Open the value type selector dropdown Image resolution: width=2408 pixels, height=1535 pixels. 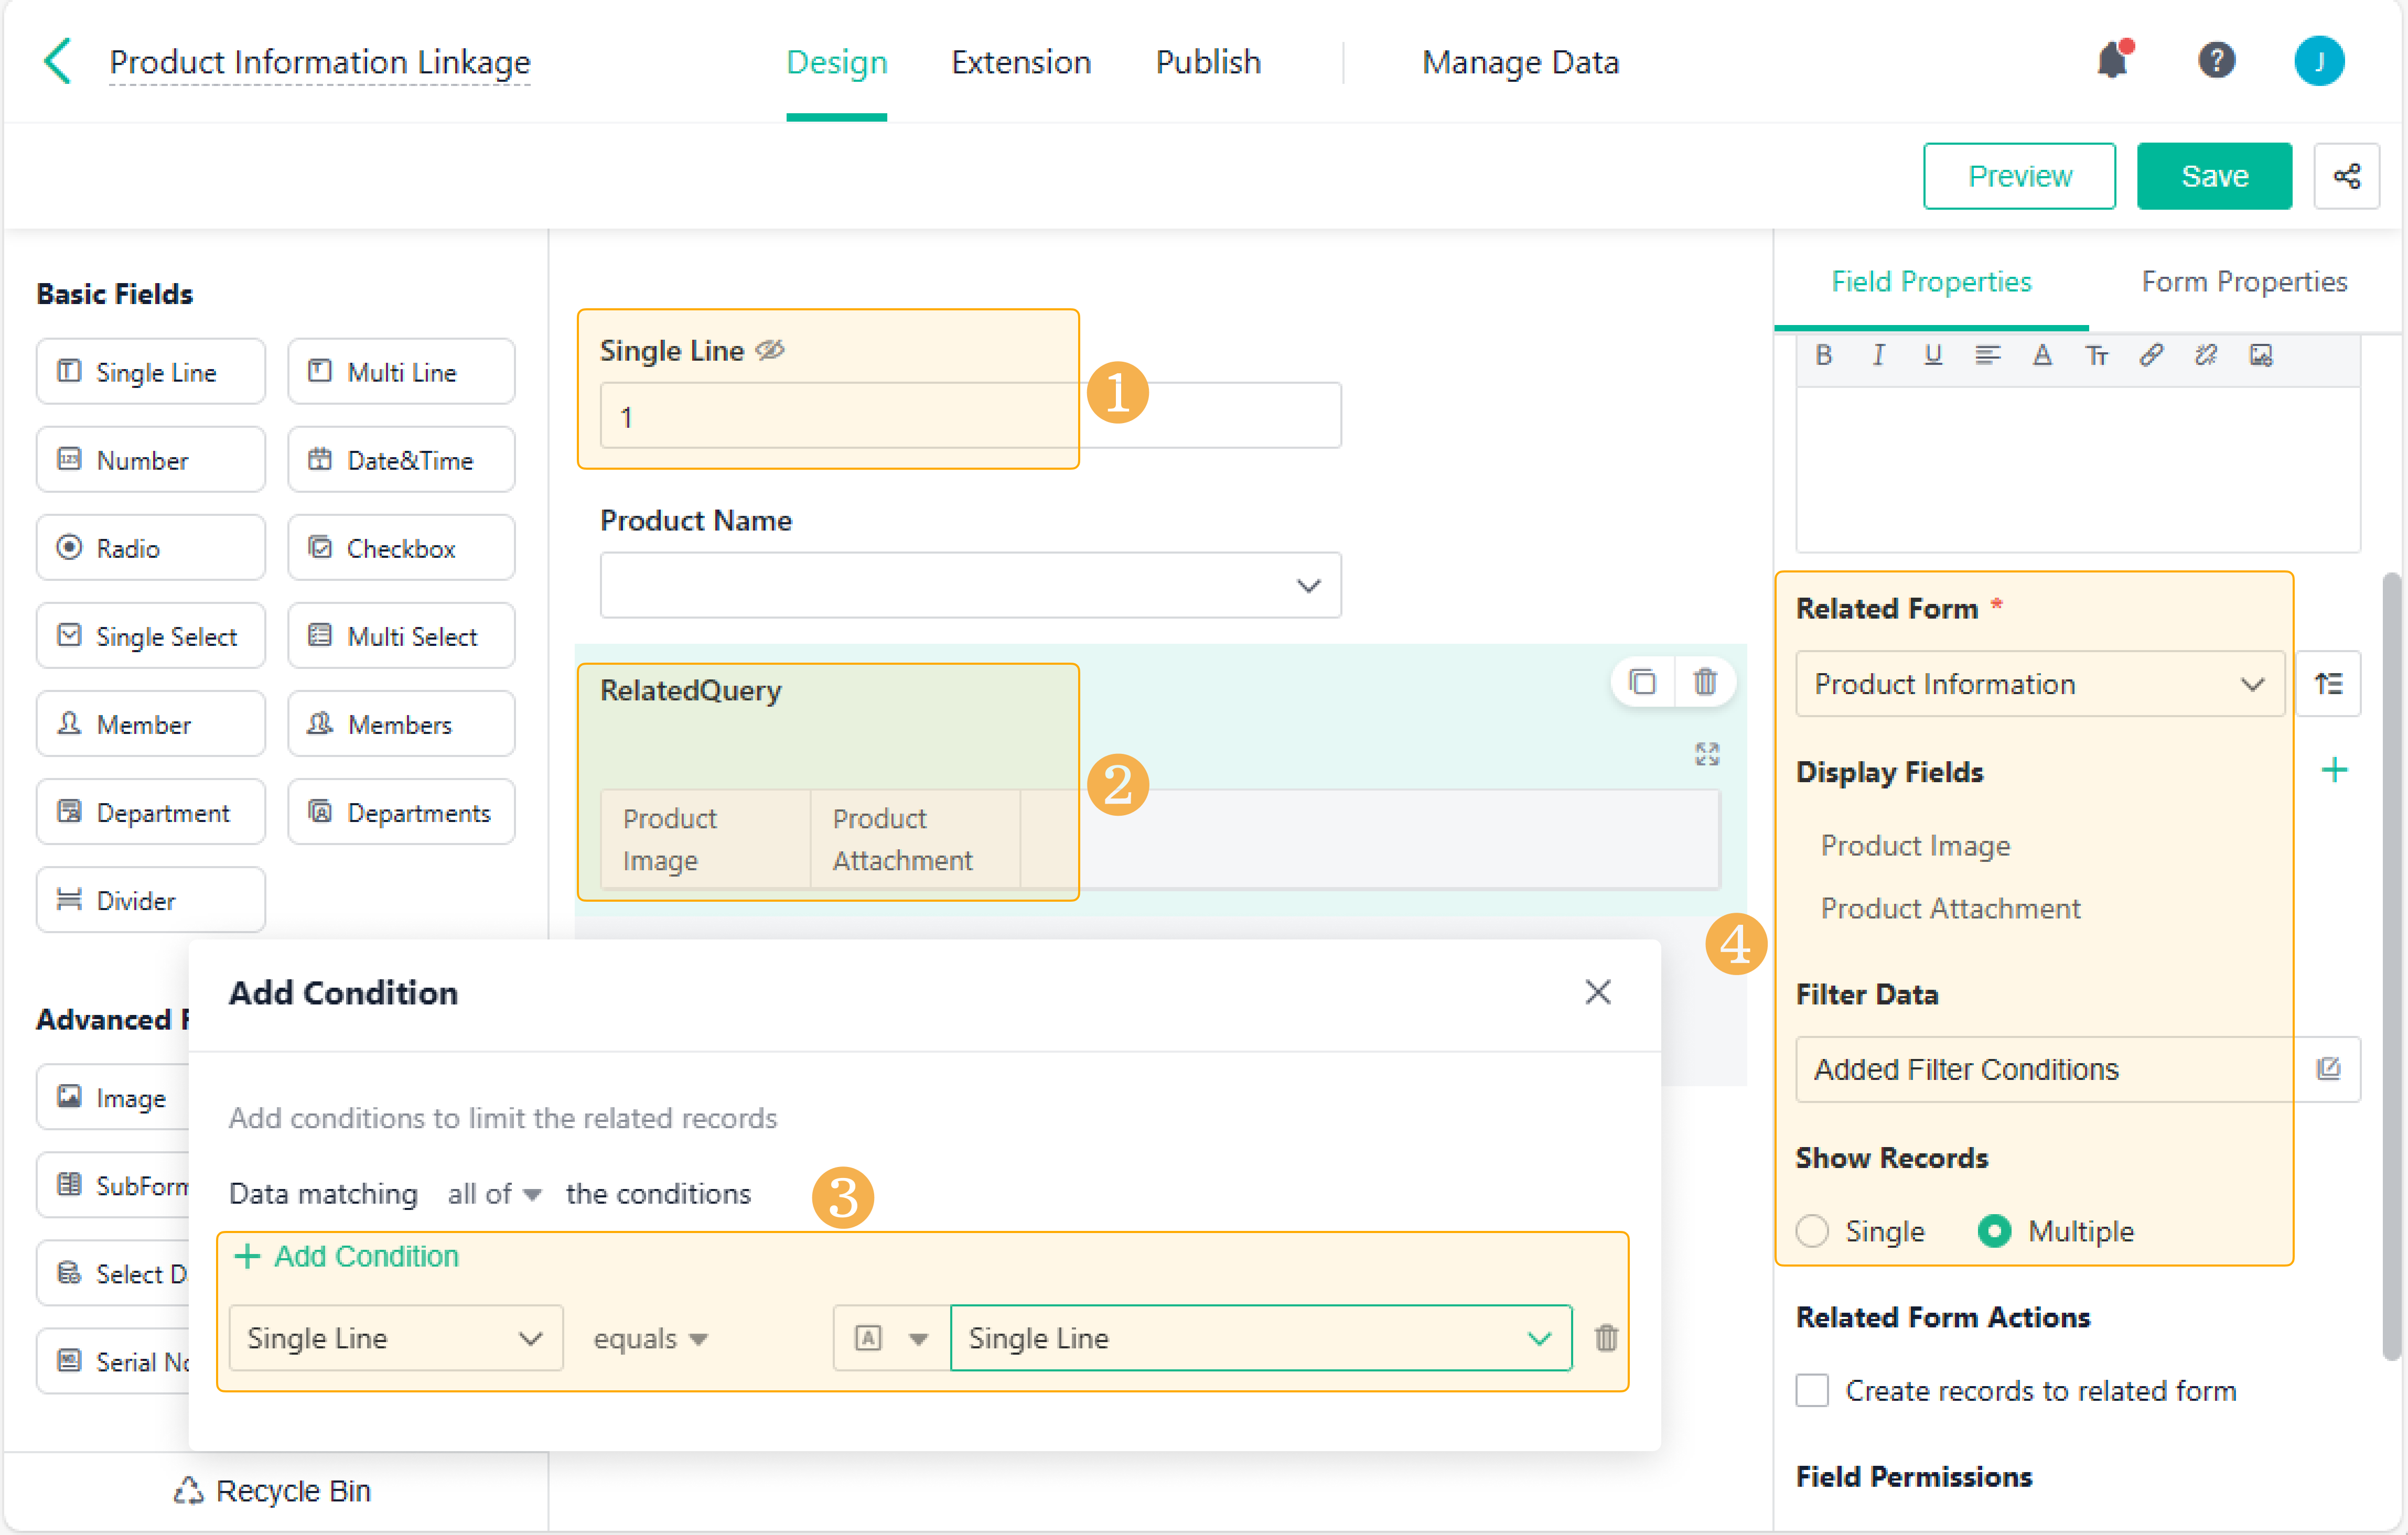892,1338
